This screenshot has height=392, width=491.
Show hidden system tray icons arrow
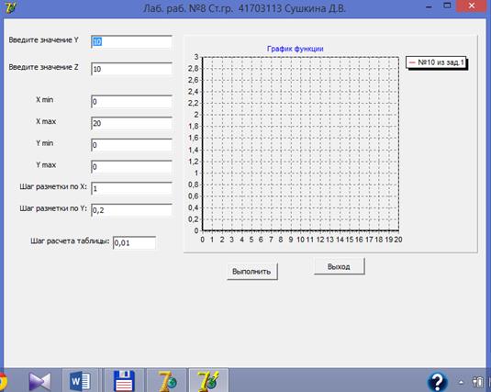[x=461, y=382]
